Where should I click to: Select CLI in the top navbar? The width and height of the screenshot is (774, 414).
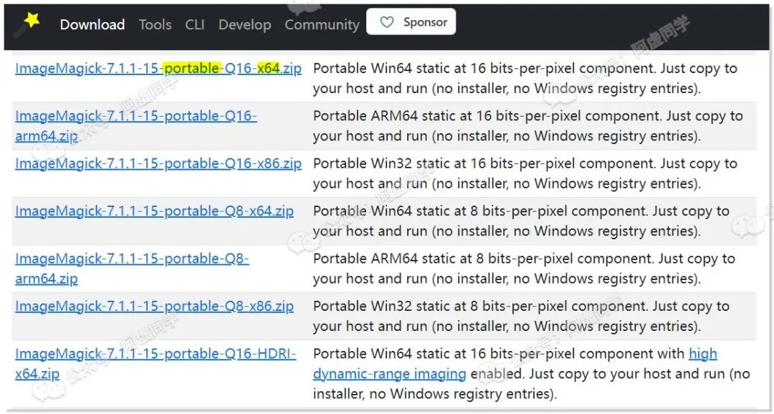click(194, 24)
